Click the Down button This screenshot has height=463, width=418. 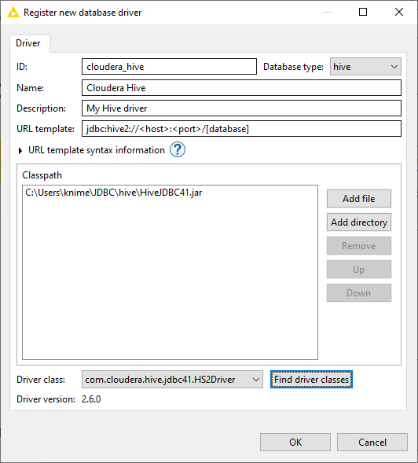(359, 293)
